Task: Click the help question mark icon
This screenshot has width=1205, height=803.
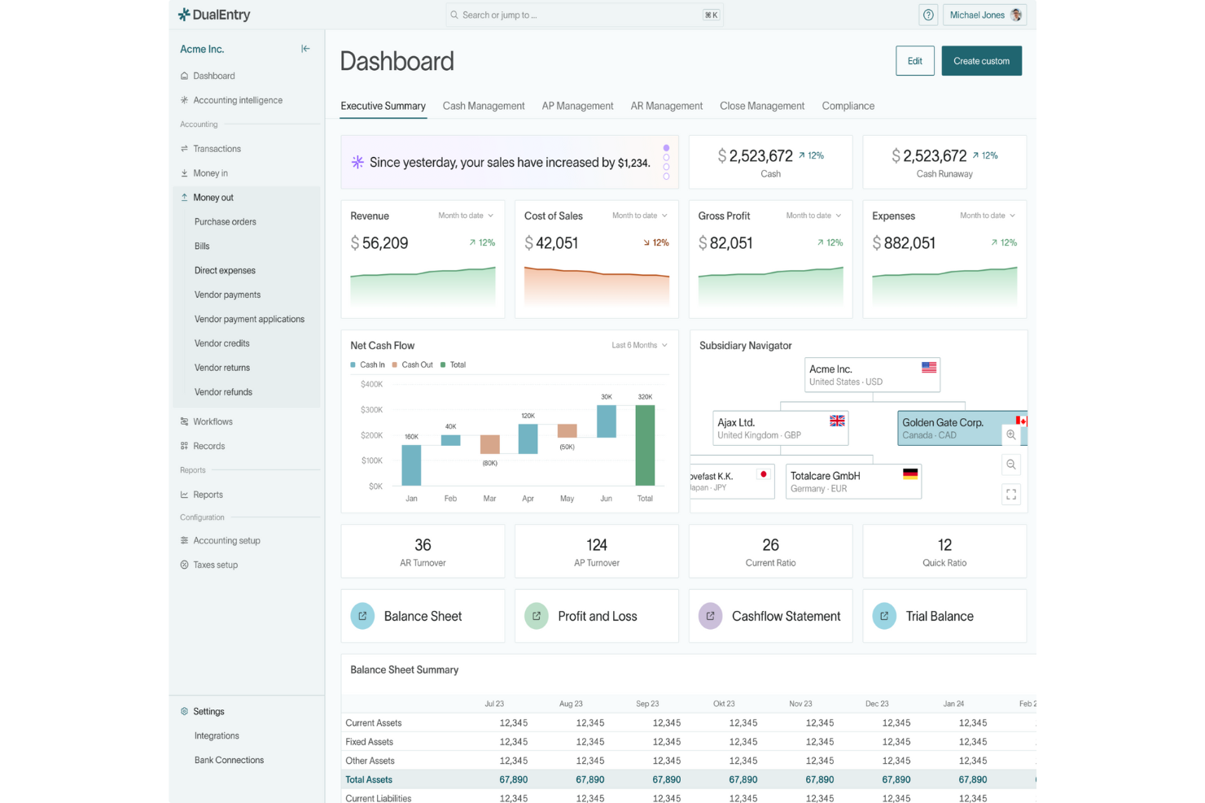Action: (928, 15)
